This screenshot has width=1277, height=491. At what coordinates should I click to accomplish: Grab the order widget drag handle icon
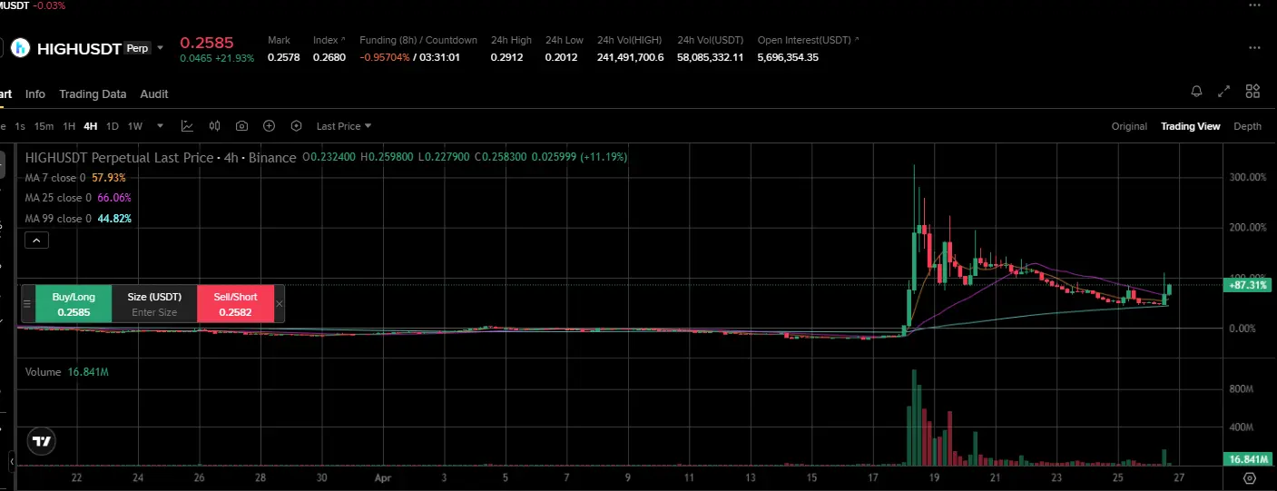27,304
